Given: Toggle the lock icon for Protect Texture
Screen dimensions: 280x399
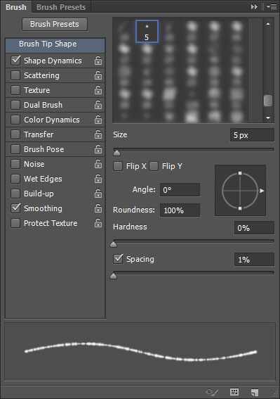Looking at the screenshot, I should pyautogui.click(x=98, y=223).
